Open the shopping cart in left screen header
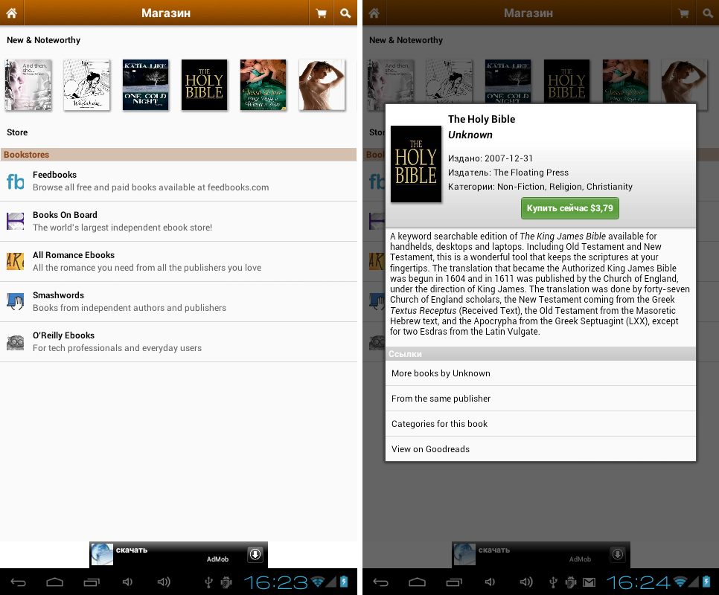This screenshot has height=595, width=719. point(321,13)
